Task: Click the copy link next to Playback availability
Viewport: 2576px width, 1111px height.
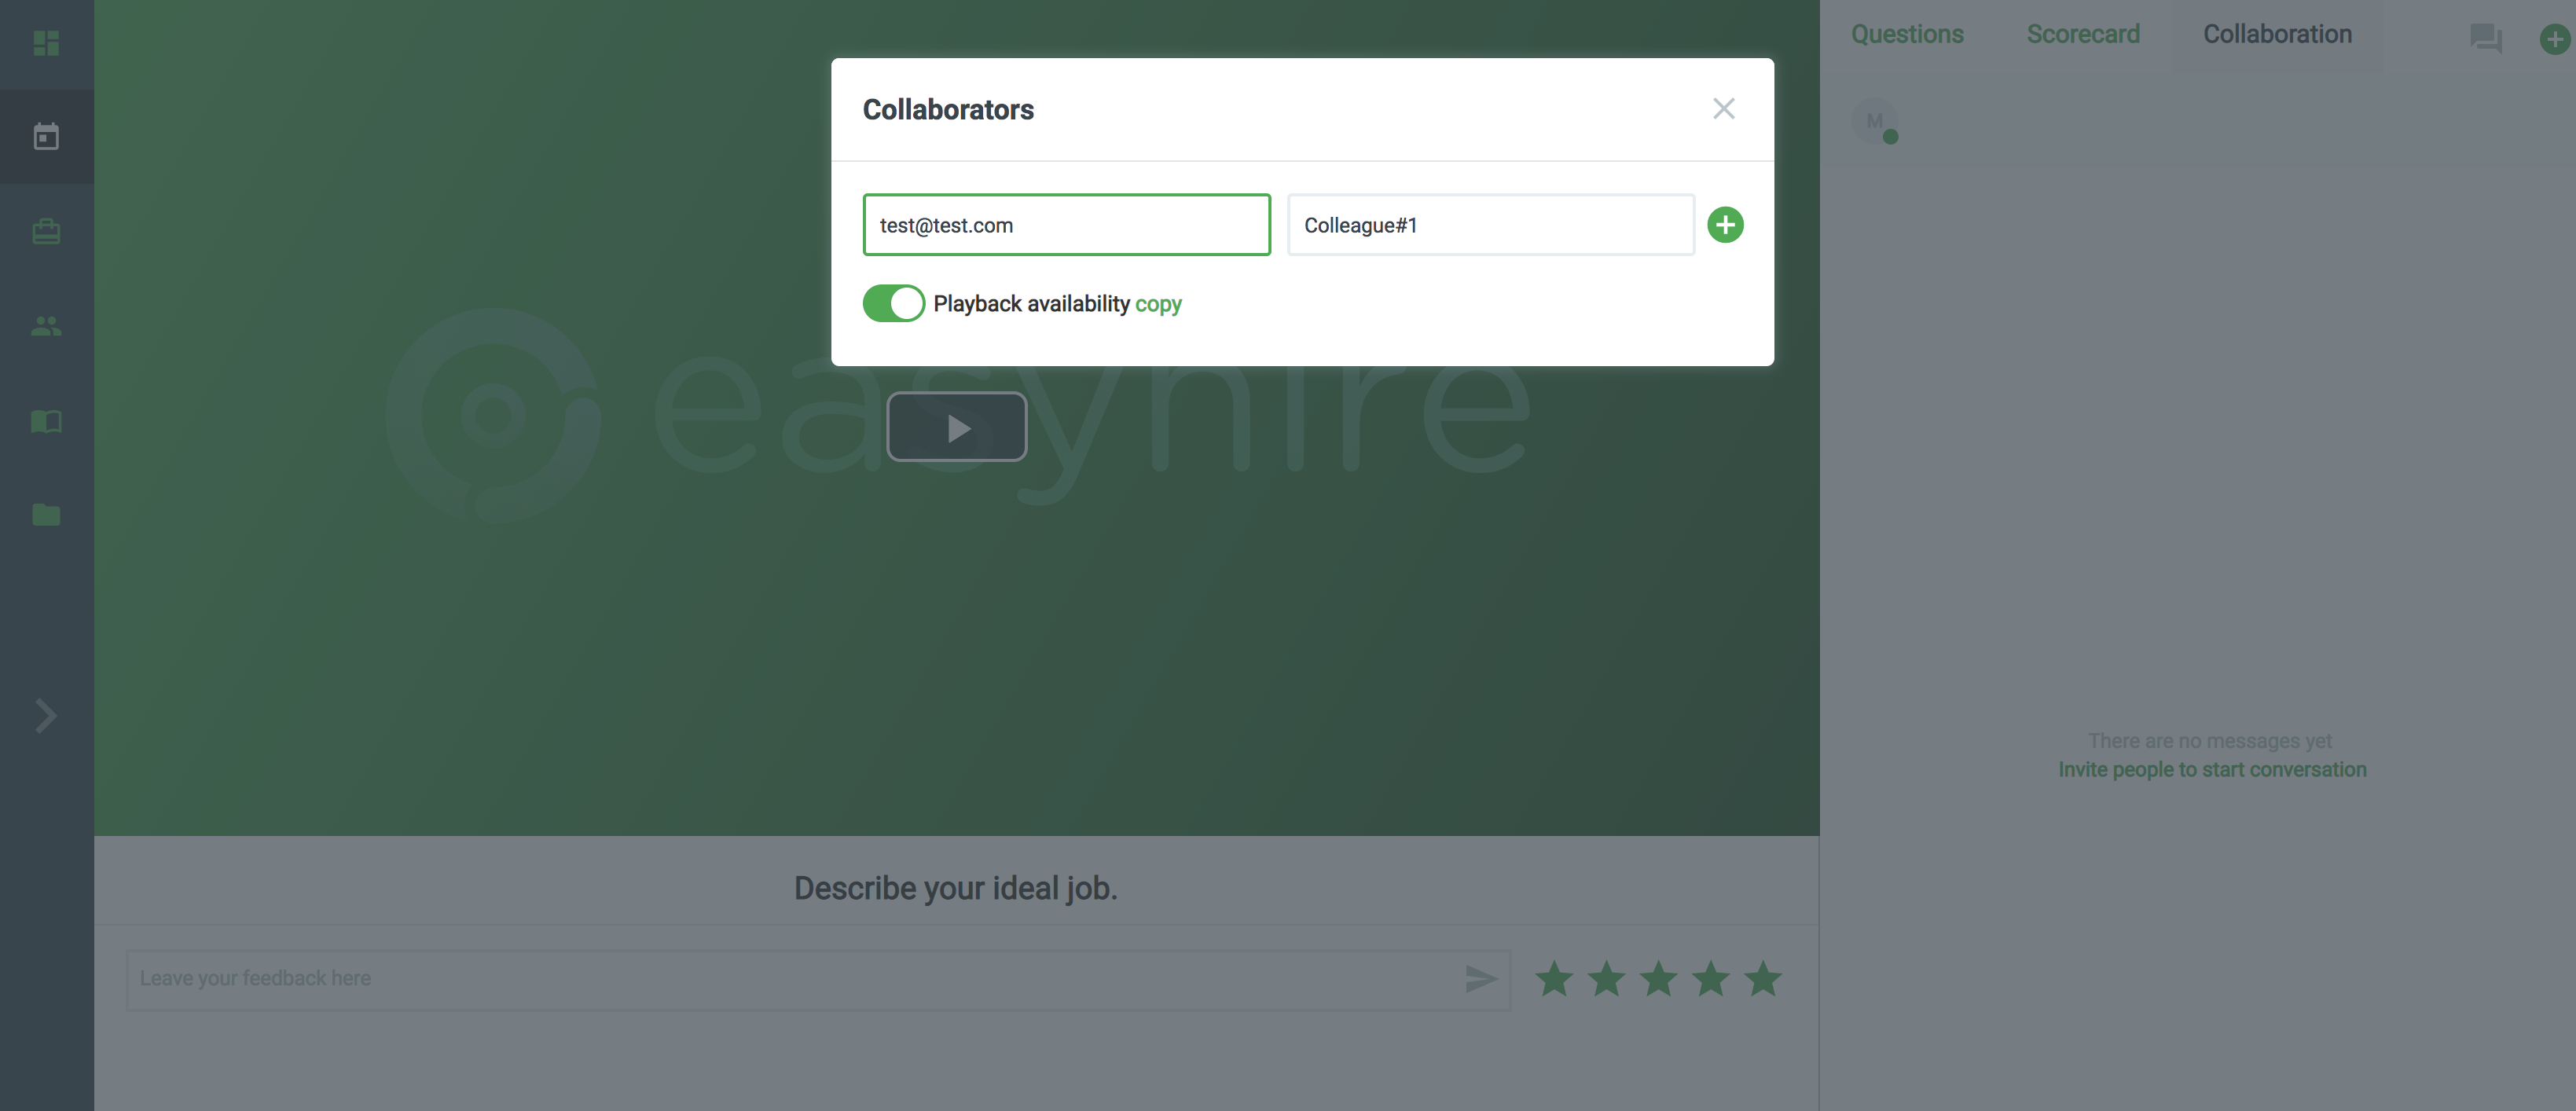Action: tap(1158, 304)
